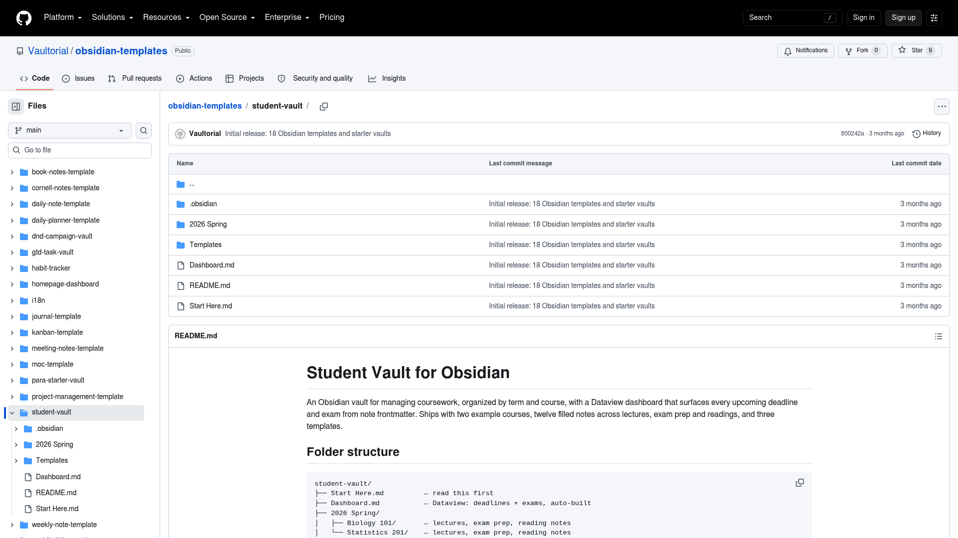The width and height of the screenshot is (958, 538).
Task: Open the Platform menu
Action: coord(62,17)
